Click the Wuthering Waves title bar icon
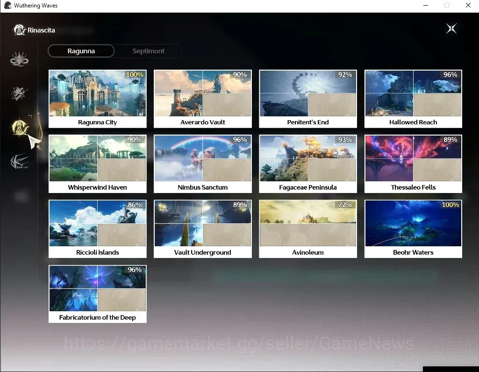Screen dimensions: 479x372 [x=7, y=5]
